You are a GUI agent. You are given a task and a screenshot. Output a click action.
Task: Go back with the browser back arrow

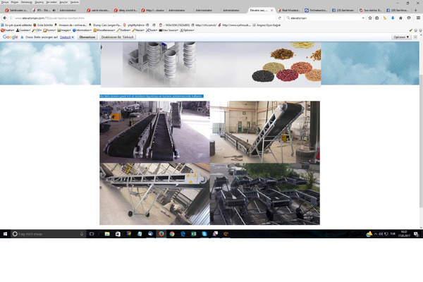5,18
